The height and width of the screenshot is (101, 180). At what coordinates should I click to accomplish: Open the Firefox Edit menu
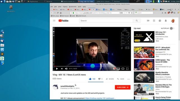click(x=56, y=7)
